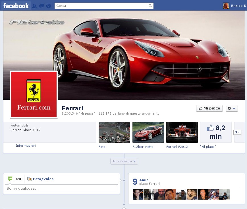Open the ninth friend's photo

(224, 194)
